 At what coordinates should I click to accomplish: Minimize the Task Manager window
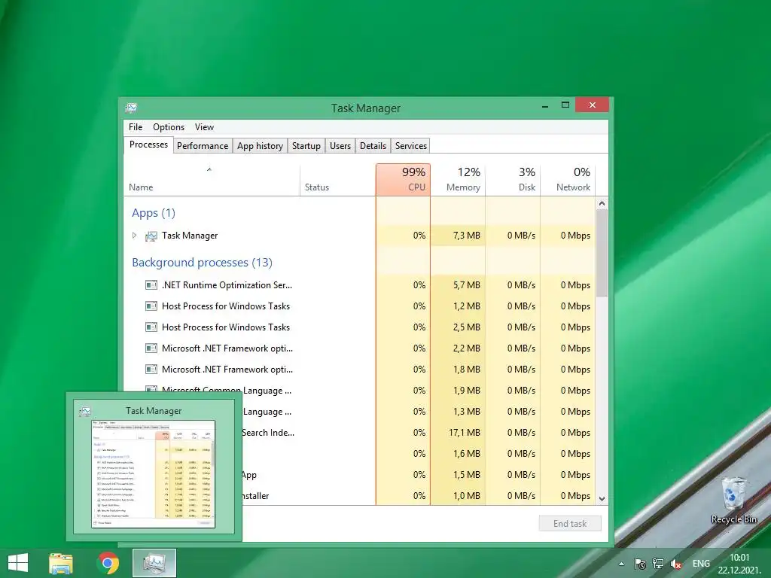coord(545,105)
